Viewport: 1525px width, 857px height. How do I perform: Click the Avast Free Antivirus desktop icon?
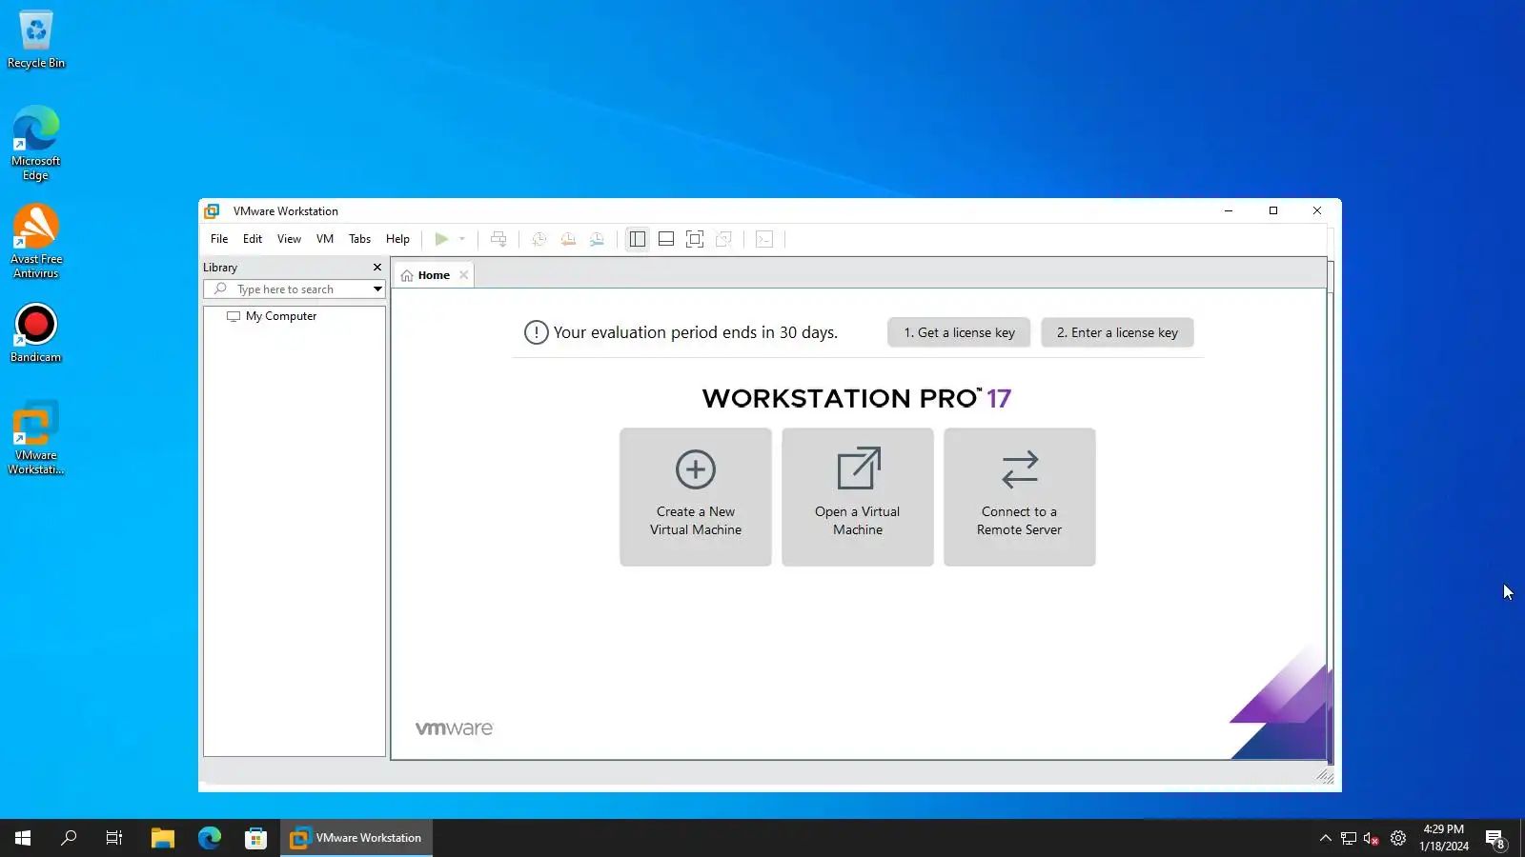(36, 241)
